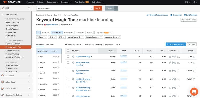This screenshot has width=200, height=98.
Task: Click To Keyword Manager button
Action: pyautogui.click(x=176, y=44)
